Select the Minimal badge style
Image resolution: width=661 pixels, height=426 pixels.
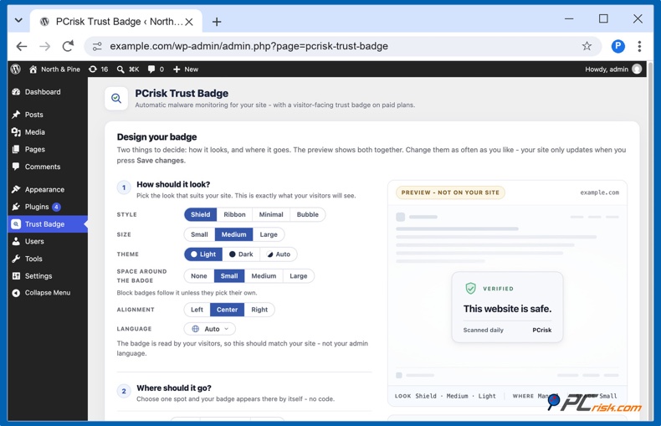(x=271, y=214)
